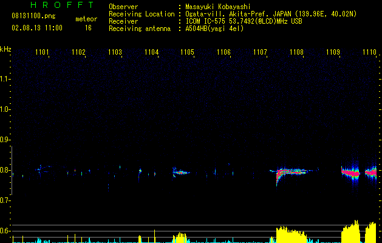Screen dimensions: 382x243
Task: Click the Observer label
Action: (x=123, y=7)
